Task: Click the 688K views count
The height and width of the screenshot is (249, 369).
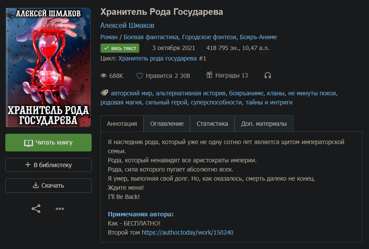Action: pyautogui.click(x=116, y=76)
